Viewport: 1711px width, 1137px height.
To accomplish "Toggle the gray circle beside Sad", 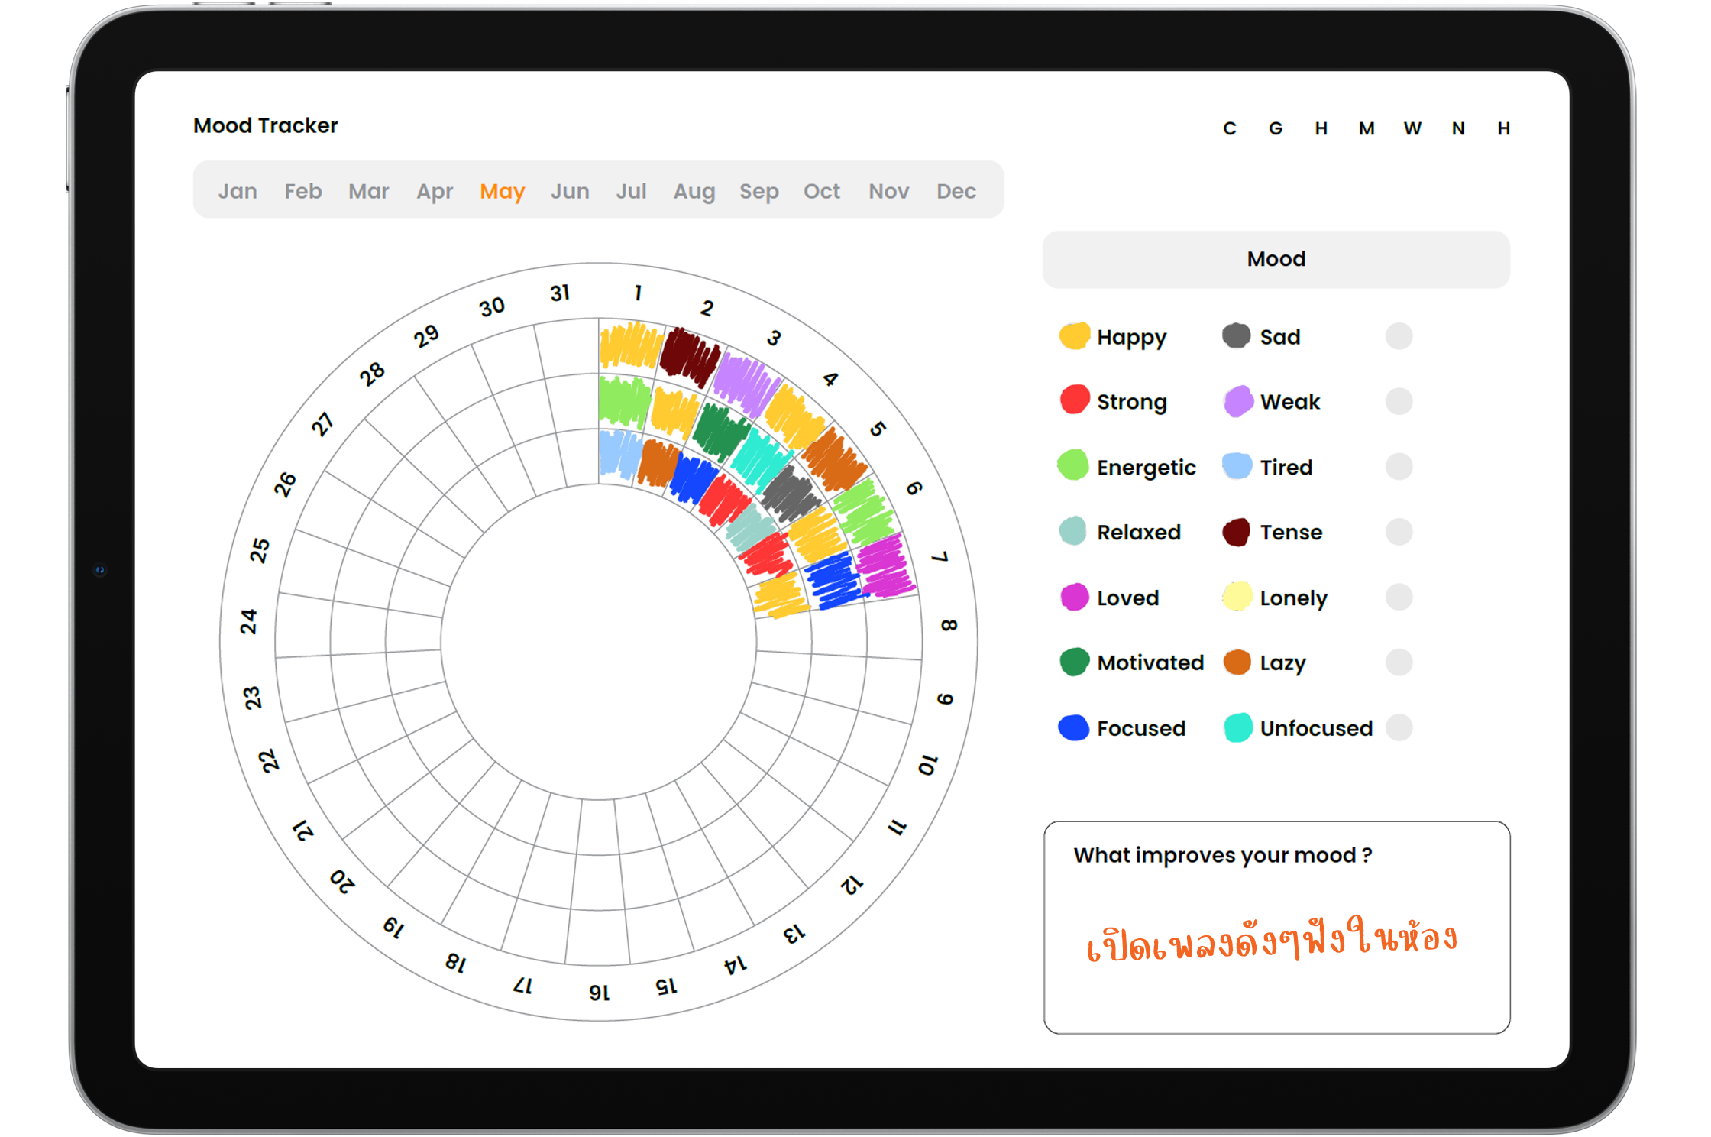I will 1399,336.
